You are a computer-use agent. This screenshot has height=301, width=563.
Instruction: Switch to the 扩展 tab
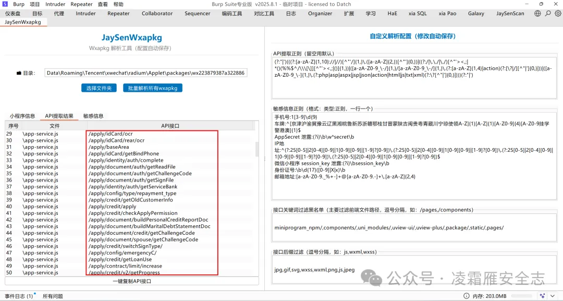click(x=349, y=13)
